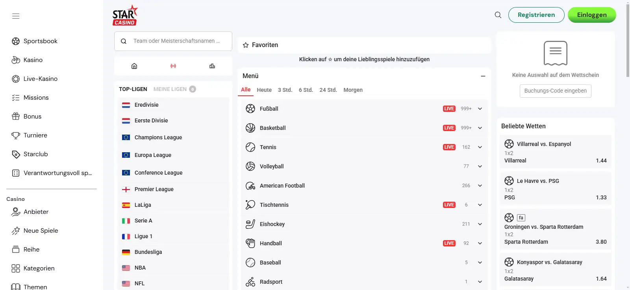Viewport: 630px width, 290px height.
Task: Click the American Football helmet icon
Action: click(x=250, y=186)
